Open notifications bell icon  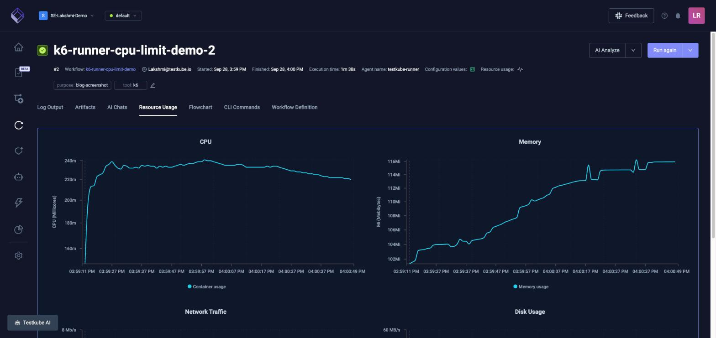point(678,16)
